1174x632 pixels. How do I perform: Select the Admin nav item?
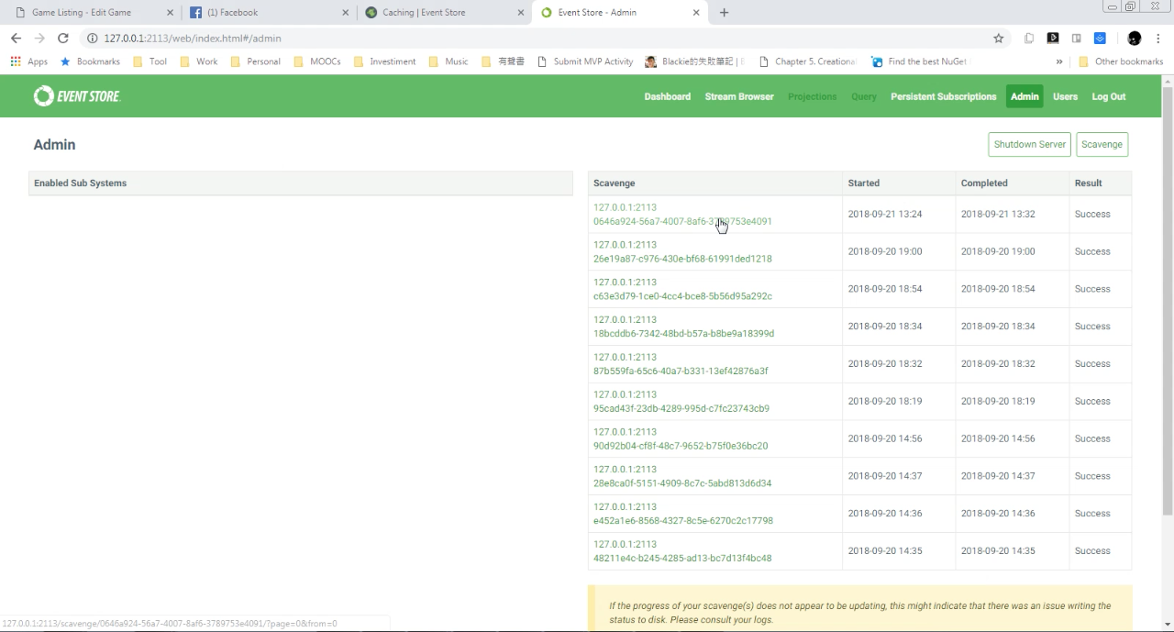(x=1024, y=96)
